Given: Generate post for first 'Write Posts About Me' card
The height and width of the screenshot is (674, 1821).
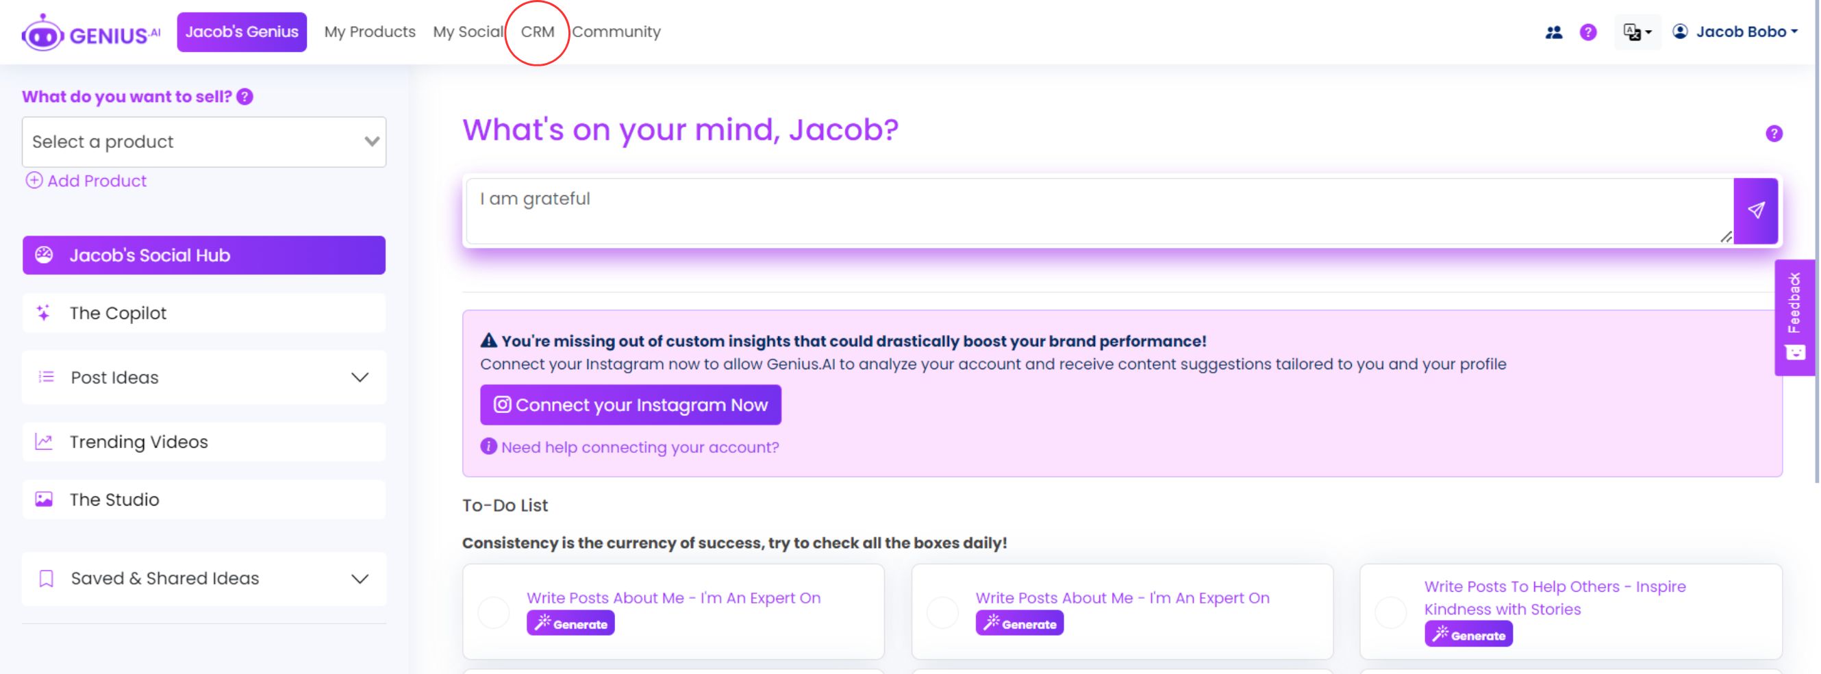Looking at the screenshot, I should click(x=570, y=624).
